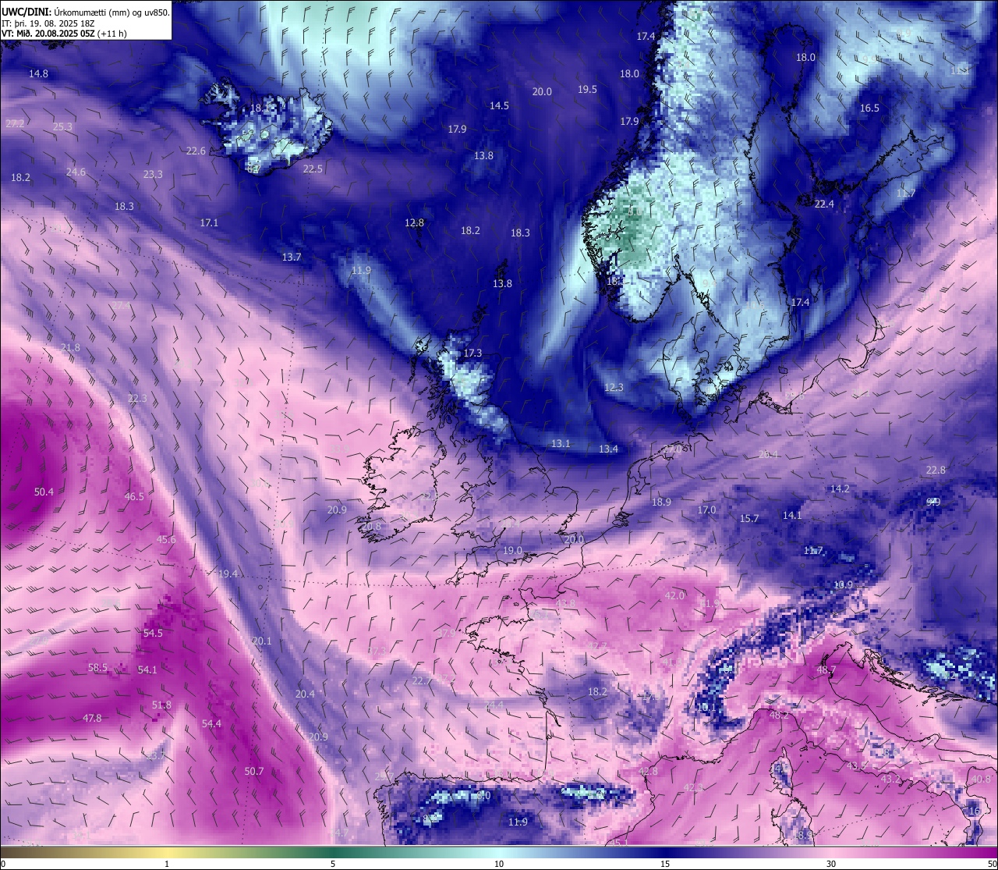Click the 54.1 value label
This screenshot has width=998, height=870.
tap(147, 669)
